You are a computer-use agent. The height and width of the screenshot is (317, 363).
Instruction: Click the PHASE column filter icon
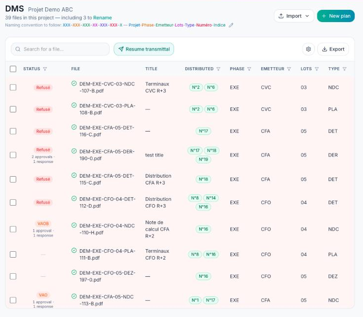(249, 69)
